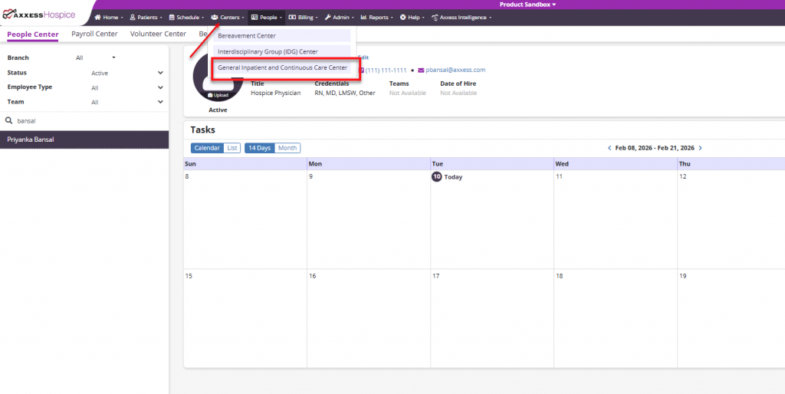Open the Product Sandbox switcher
The height and width of the screenshot is (394, 785).
527,5
